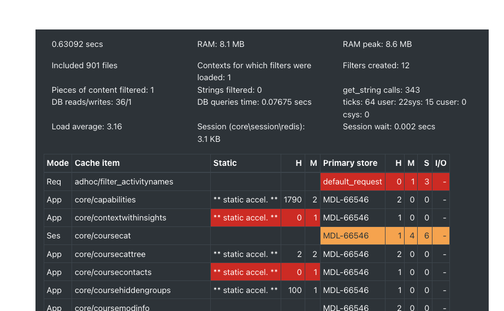Viewport: 504px width, 311px height.
Task: Click the red default_request store cell
Action: point(353,182)
